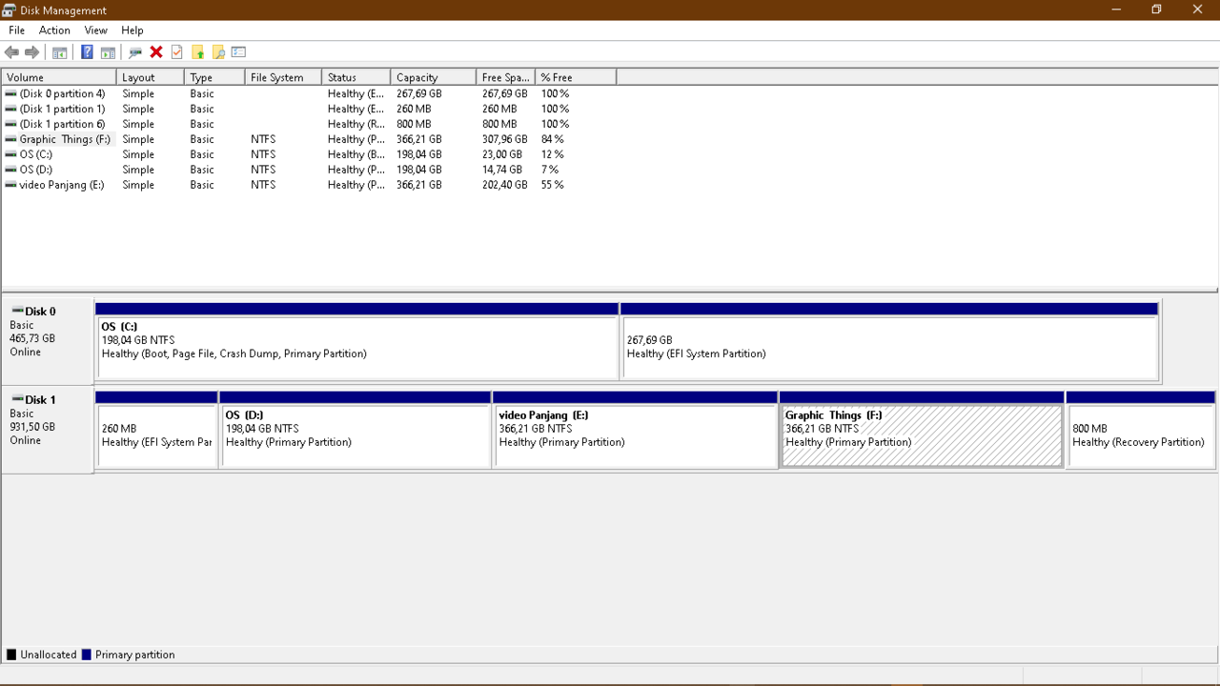This screenshot has width=1220, height=686.
Task: Sort volumes by File System column header
Action: click(x=282, y=77)
